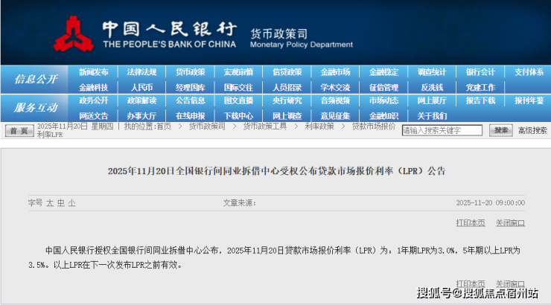Open 金融知识 menu item
The width and height of the screenshot is (551, 305).
(x=383, y=116)
